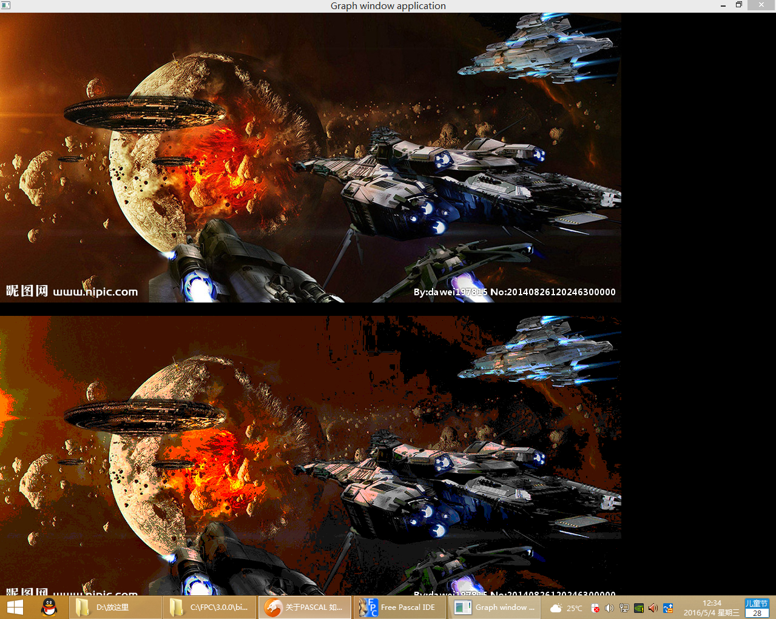Open network connection tray icon

624,608
